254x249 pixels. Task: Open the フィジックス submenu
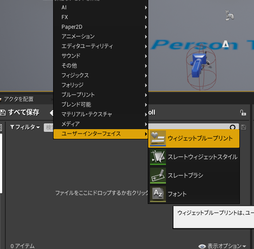100,76
